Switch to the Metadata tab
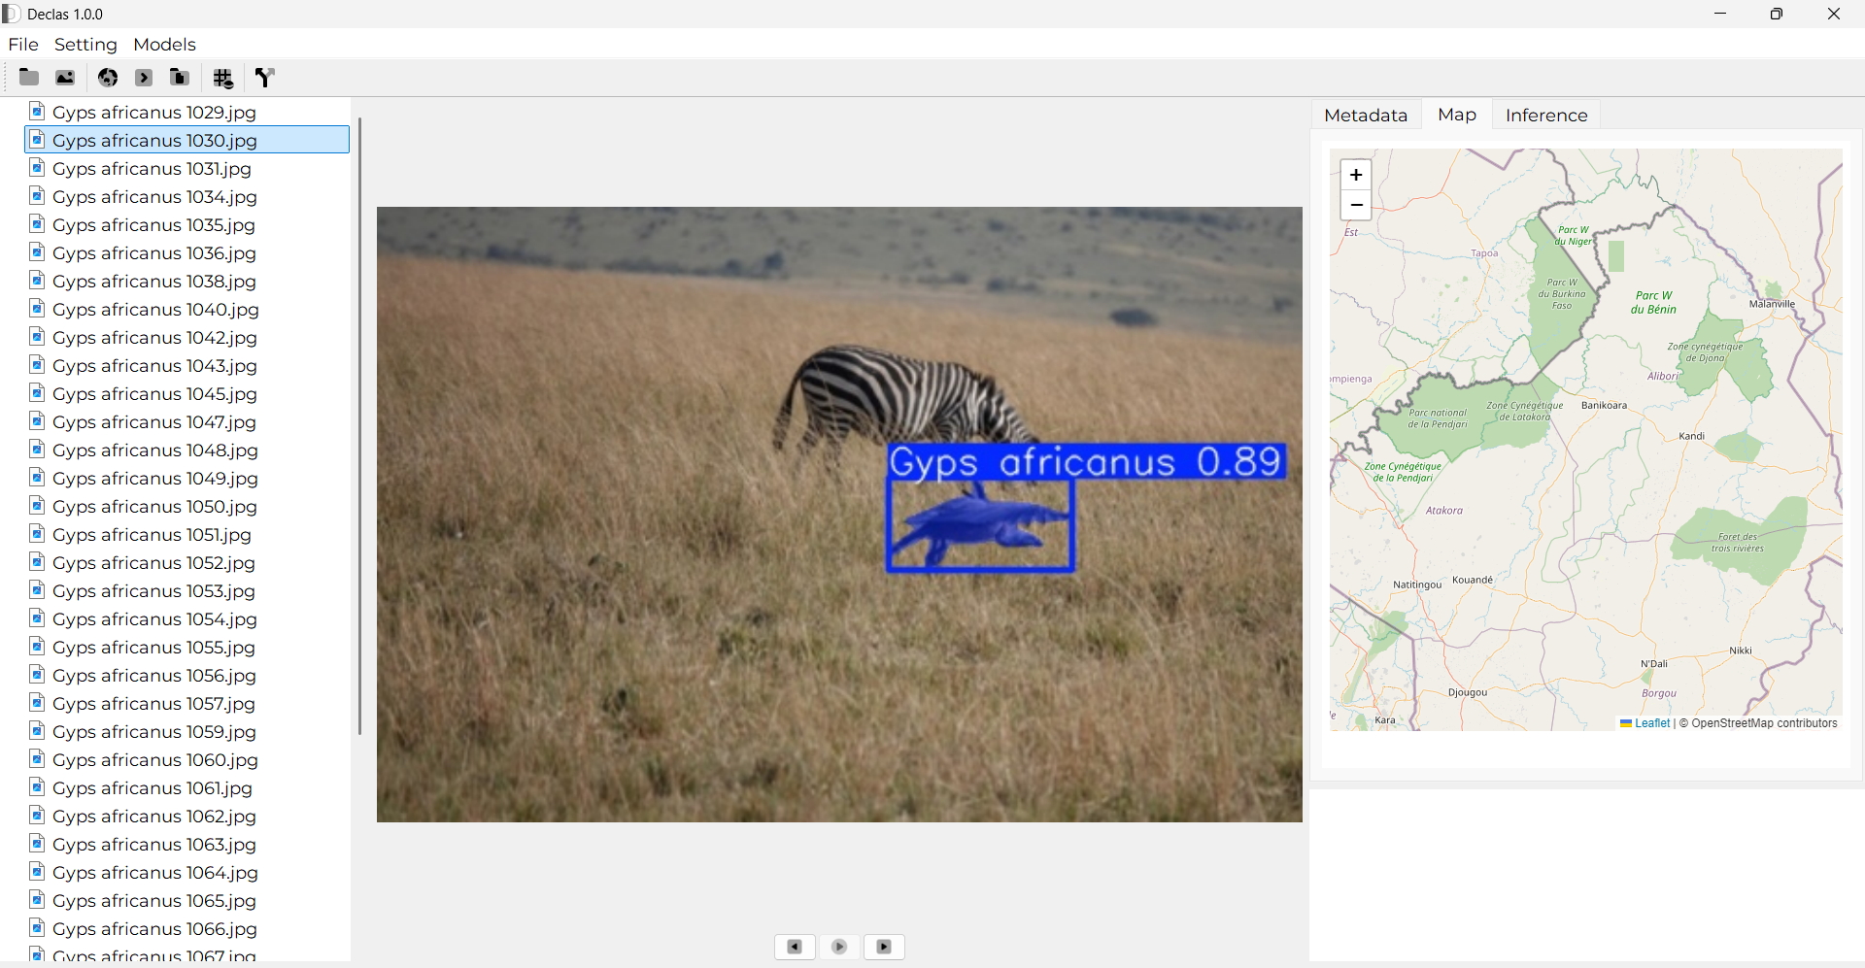1865x968 pixels. [x=1365, y=116]
